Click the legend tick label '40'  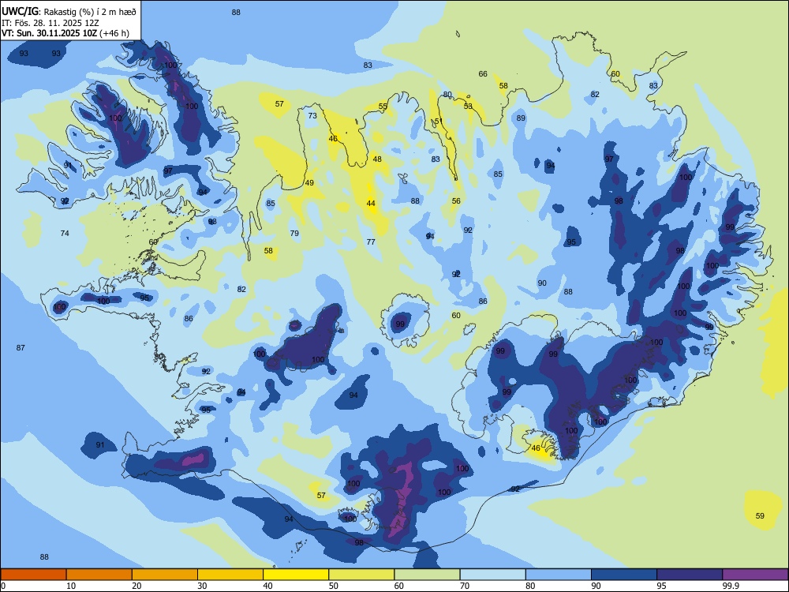click(x=267, y=586)
